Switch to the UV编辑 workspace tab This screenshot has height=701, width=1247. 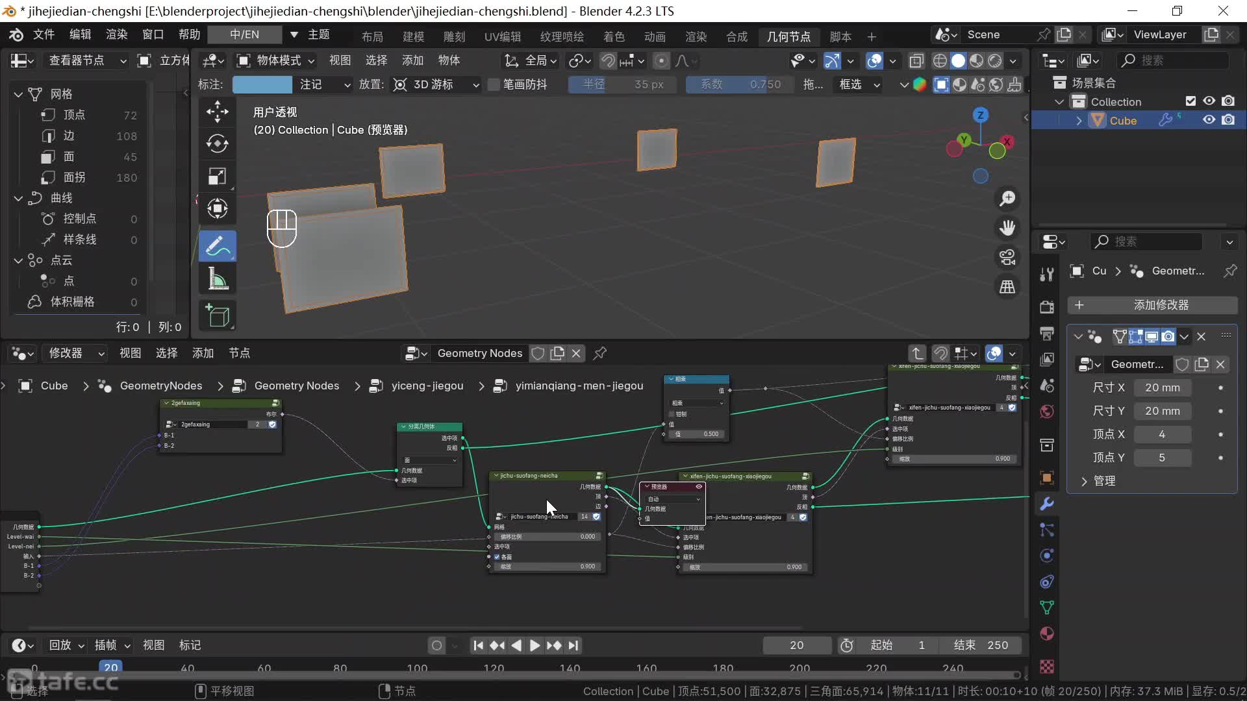(x=502, y=36)
